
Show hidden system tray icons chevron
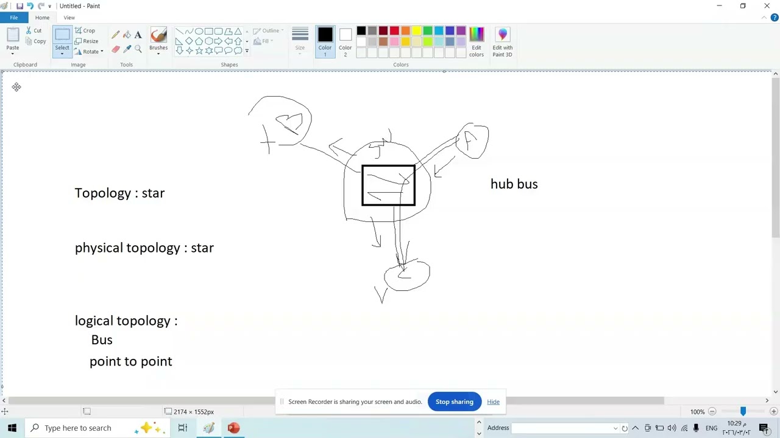pyautogui.click(x=635, y=428)
